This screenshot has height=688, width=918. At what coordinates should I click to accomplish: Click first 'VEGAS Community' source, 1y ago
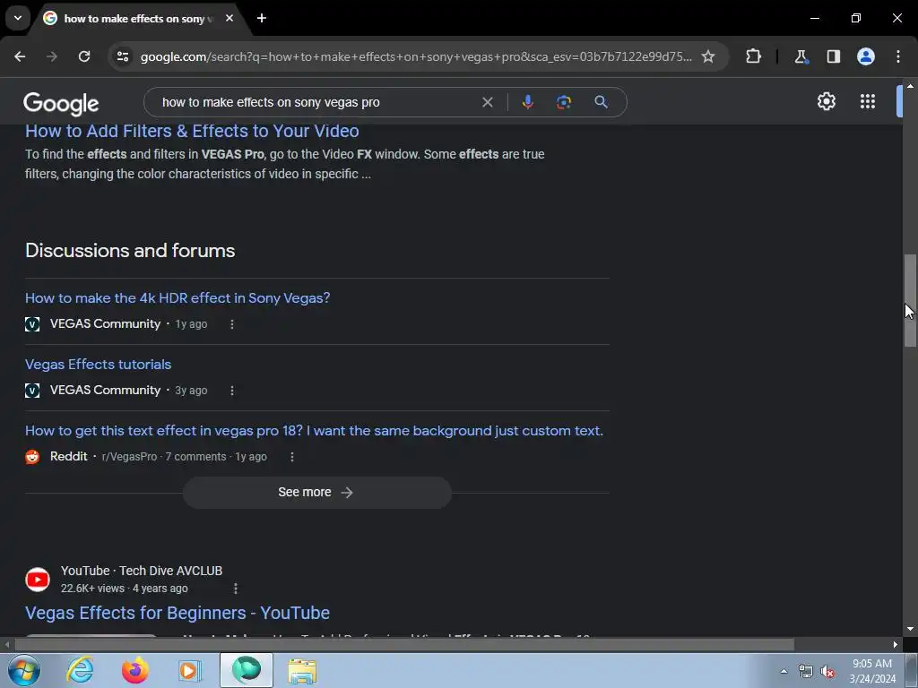pos(106,323)
